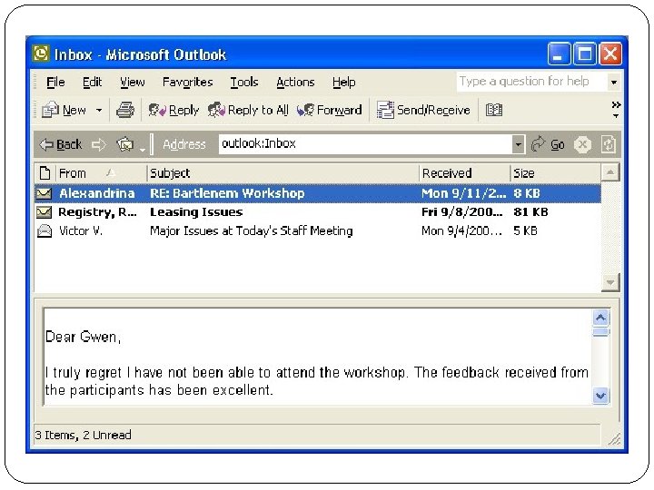
Task: Sort messages by Received column
Action: pos(465,173)
